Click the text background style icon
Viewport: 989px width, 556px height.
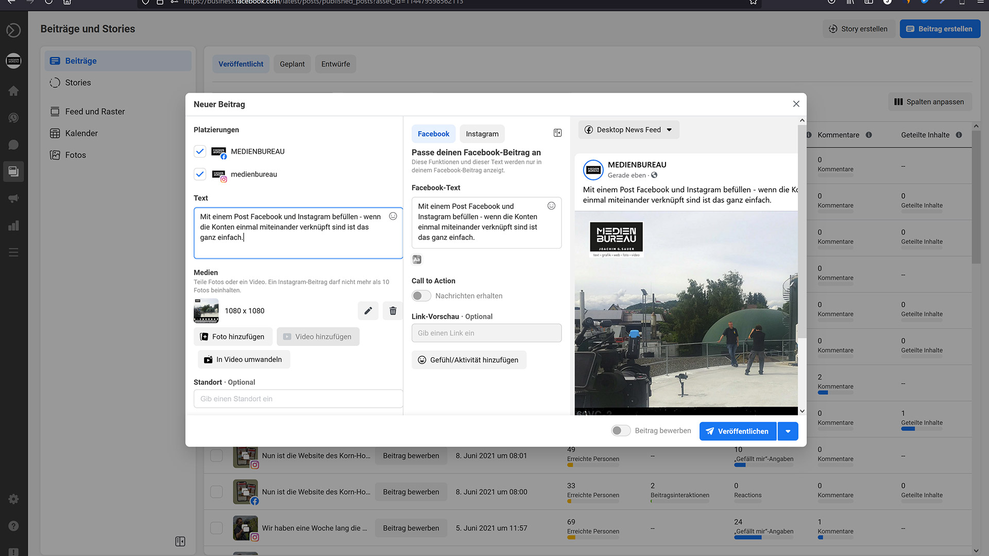tap(417, 259)
